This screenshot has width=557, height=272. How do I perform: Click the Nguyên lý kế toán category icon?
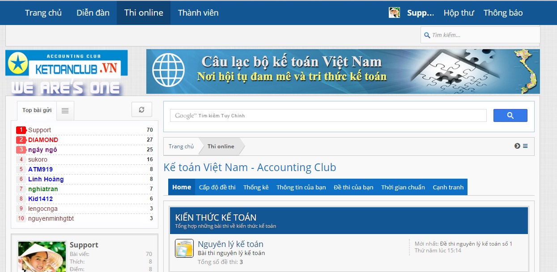click(184, 248)
